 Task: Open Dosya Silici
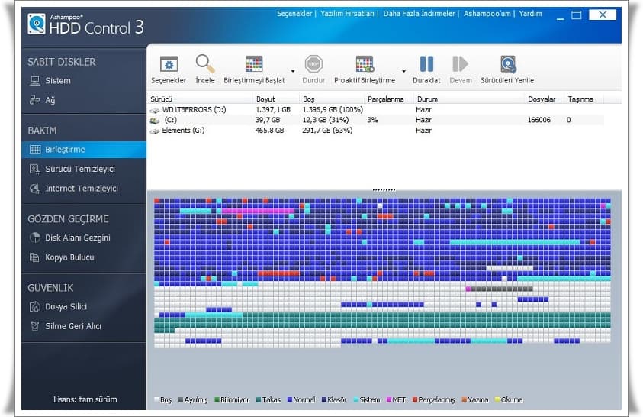tap(58, 307)
